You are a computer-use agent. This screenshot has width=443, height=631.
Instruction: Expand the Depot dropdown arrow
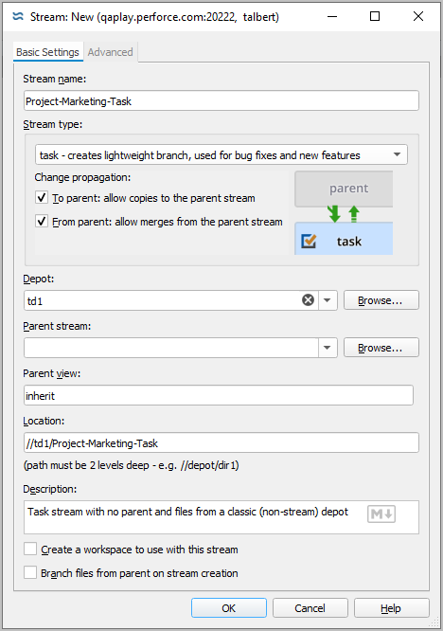[328, 300]
